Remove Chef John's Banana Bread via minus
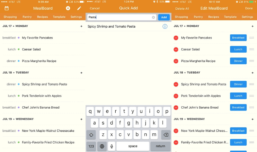Image resolution: width=257 pixels, height=152 pixels. [176, 108]
